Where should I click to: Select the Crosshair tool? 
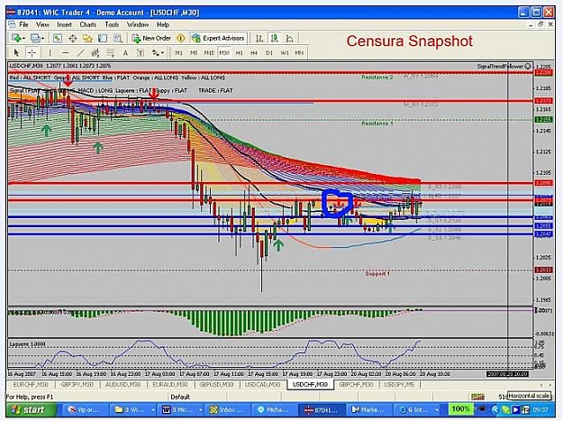32,53
